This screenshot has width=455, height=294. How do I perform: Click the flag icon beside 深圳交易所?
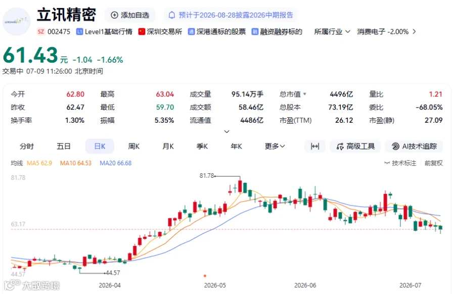coord(142,32)
